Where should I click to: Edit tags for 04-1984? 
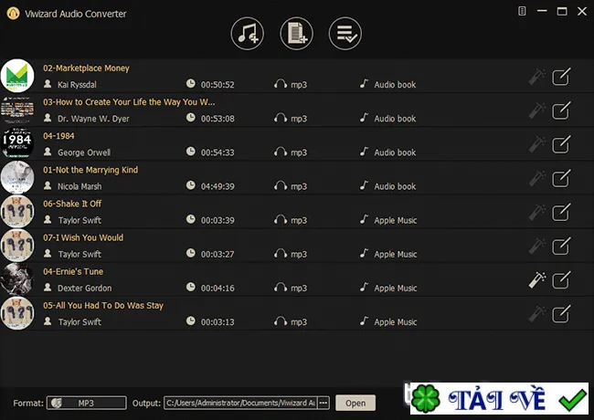561,144
